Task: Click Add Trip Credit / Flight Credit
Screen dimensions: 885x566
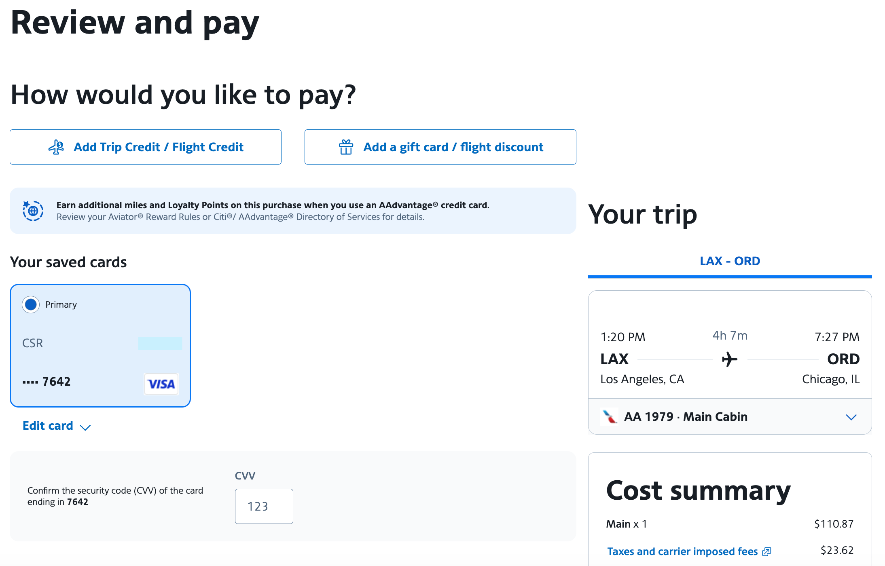Action: tap(146, 147)
